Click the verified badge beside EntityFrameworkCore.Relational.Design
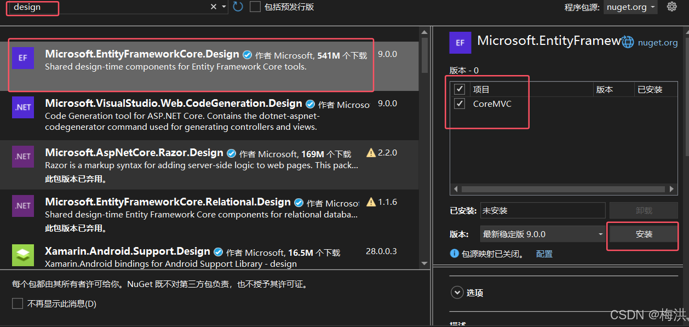This screenshot has height=327, width=689. (x=299, y=203)
